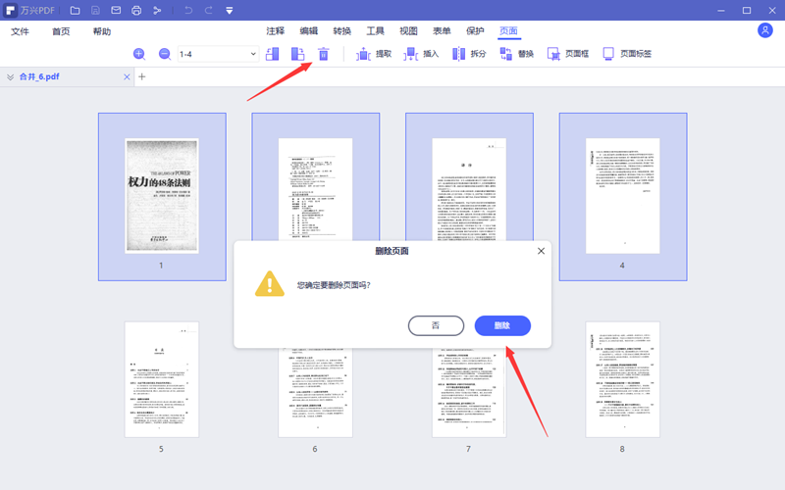Click the zoom in magnifier icon
Viewport: 785px width, 490px height.
[x=139, y=54]
